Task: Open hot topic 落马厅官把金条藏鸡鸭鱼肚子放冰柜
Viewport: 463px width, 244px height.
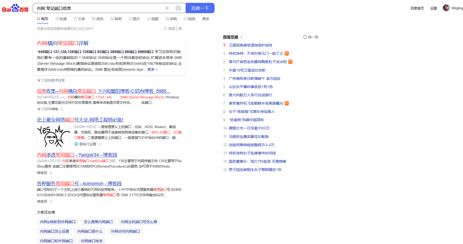Action: 258,62
